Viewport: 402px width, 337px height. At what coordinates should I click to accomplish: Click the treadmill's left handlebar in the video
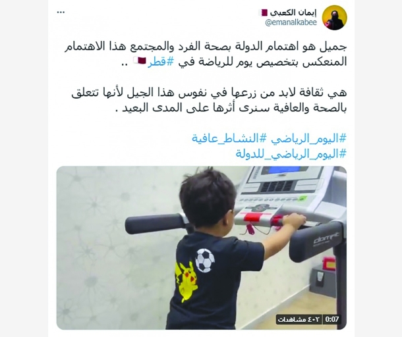(x=155, y=224)
